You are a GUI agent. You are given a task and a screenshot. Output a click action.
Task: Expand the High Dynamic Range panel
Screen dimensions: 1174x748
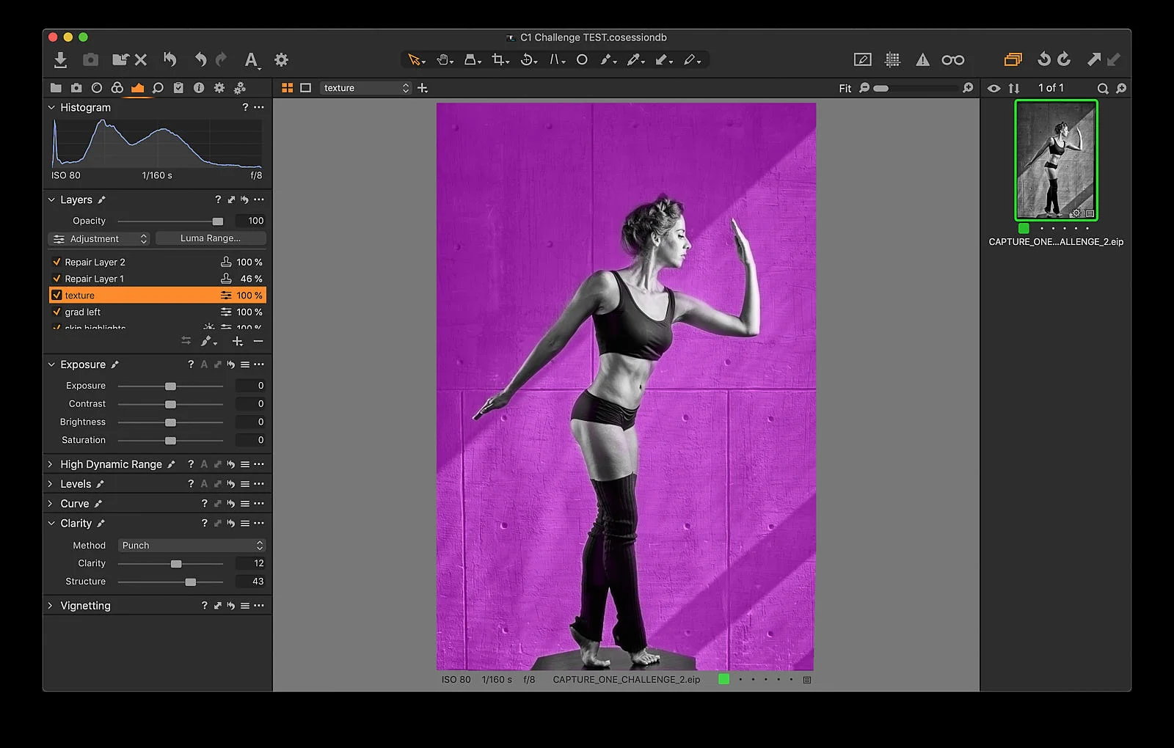pos(51,464)
